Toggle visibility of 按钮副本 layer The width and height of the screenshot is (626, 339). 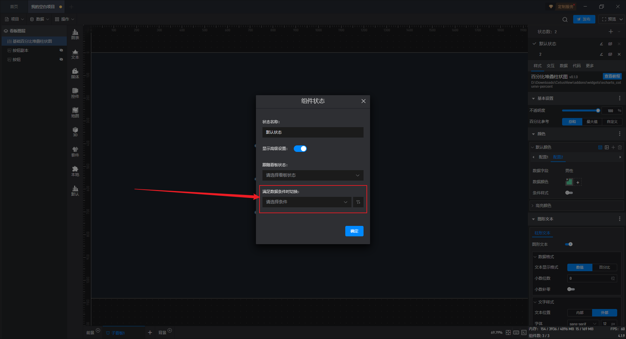click(x=61, y=50)
